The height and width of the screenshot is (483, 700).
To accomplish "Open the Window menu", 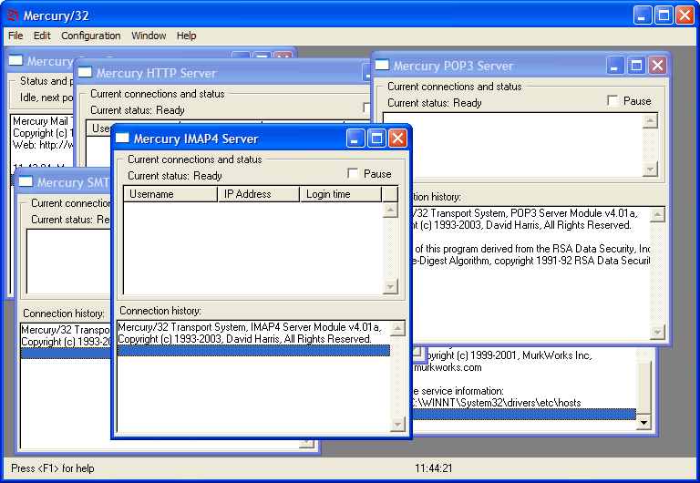I will [x=149, y=36].
